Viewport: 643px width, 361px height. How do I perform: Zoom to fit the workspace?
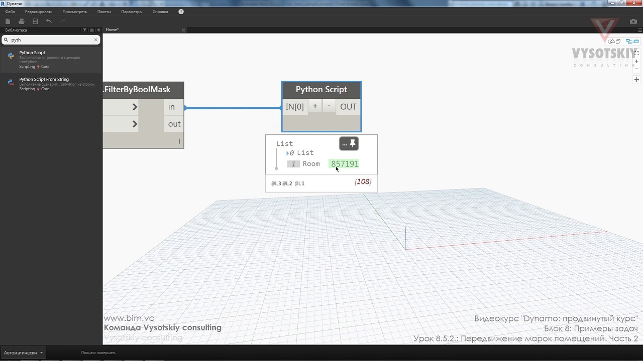click(x=636, y=53)
